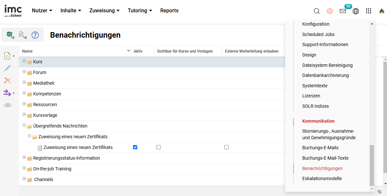Click the refresh icon at the bottom right
This screenshot has width=387, height=196.
pos(380,191)
